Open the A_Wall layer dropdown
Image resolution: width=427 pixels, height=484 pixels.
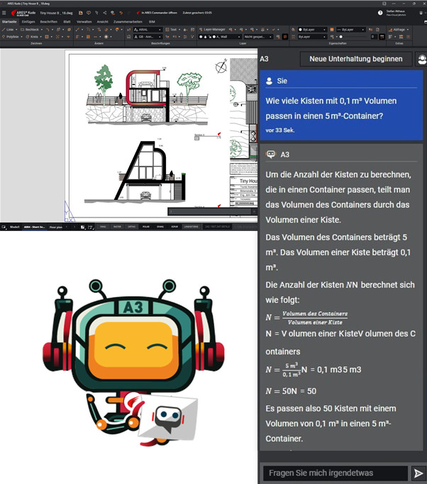[219, 37]
